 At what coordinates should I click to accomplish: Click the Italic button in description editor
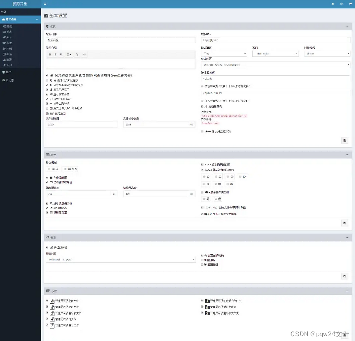click(55, 54)
